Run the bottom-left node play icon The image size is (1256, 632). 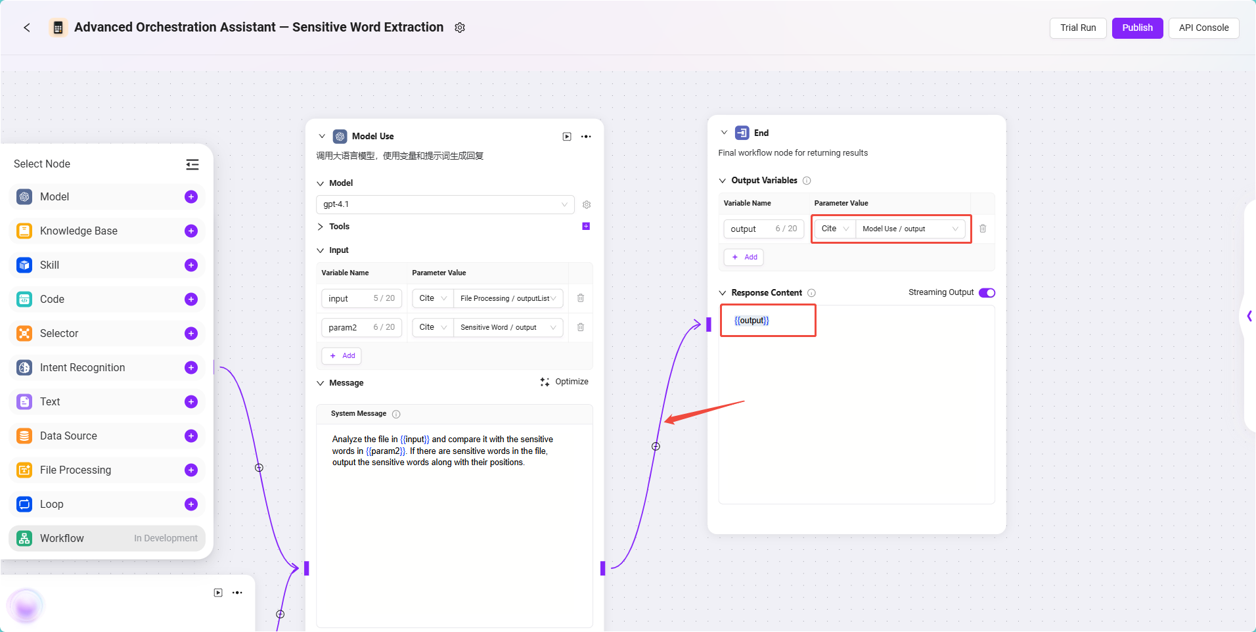pyautogui.click(x=218, y=593)
